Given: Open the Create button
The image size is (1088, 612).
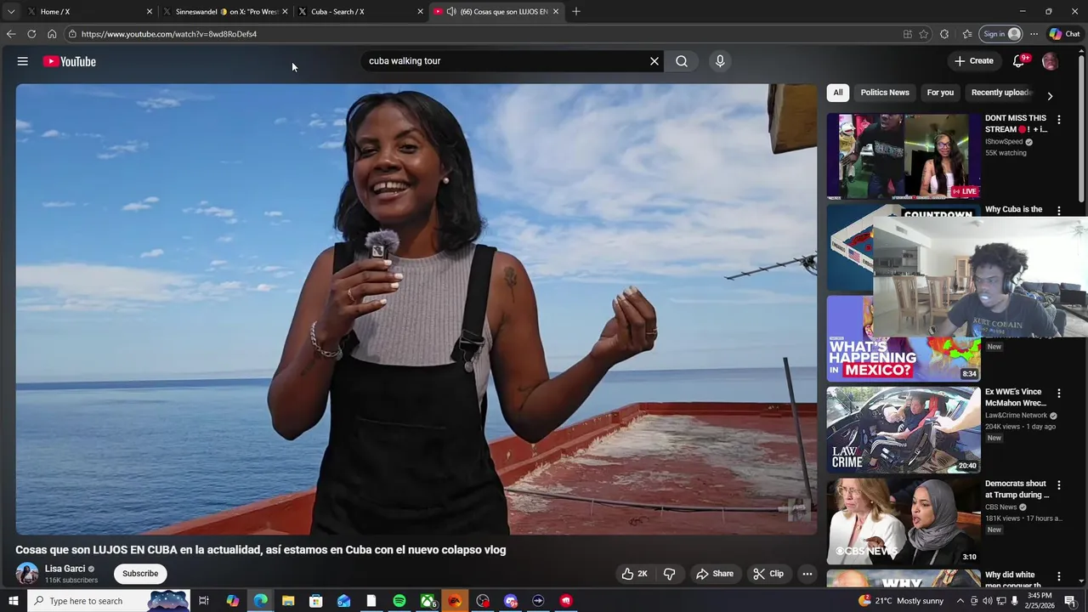Looking at the screenshot, I should point(973,61).
